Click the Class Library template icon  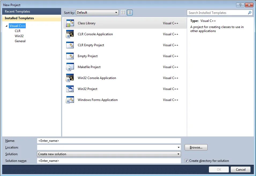tap(70, 23)
